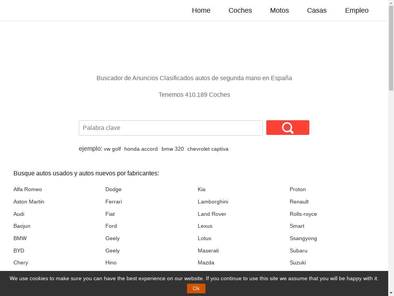Browse BMW cars
Image resolution: width=394 pixels, height=296 pixels.
tap(20, 238)
